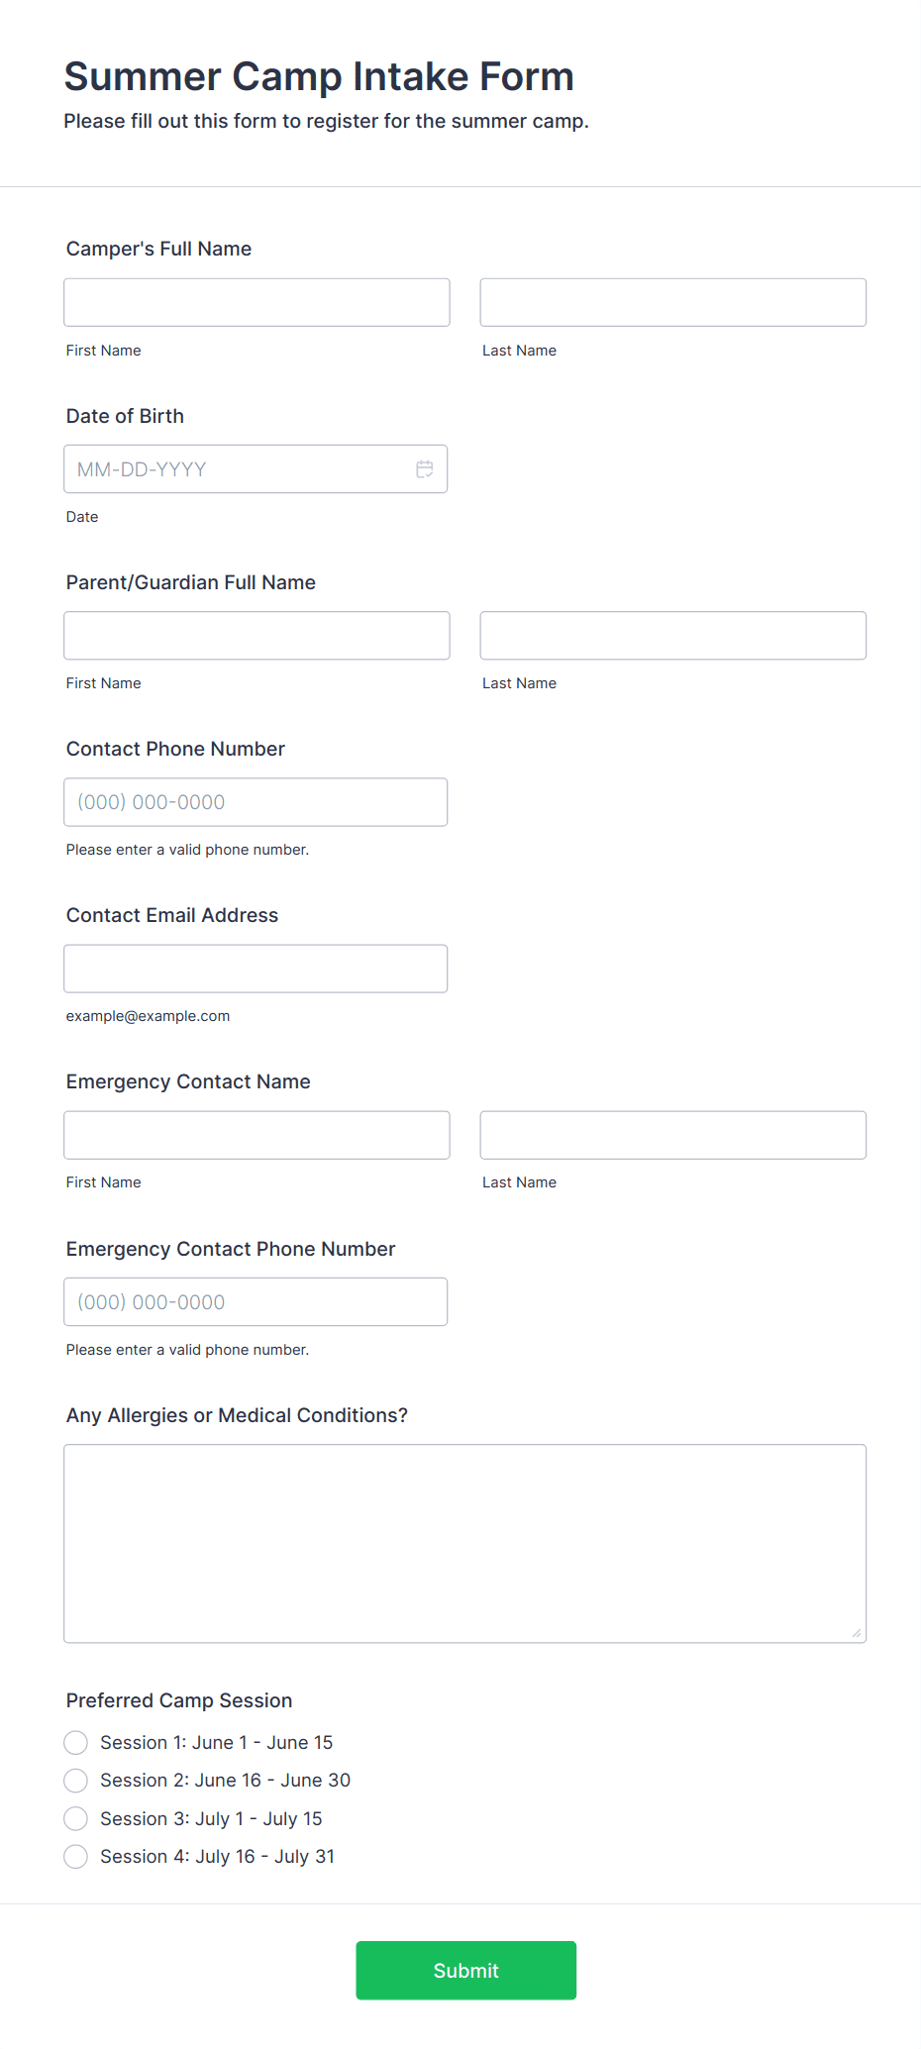Click Parent/Guardian Last Name field
Viewport: 921px width, 2049px height.
click(x=672, y=636)
